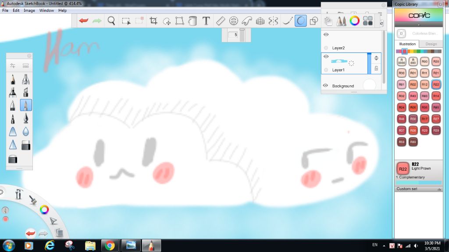Screen dimensions: 449x252
Task: Select the Hard Eraser at the palette bottom
Action: click(13, 159)
